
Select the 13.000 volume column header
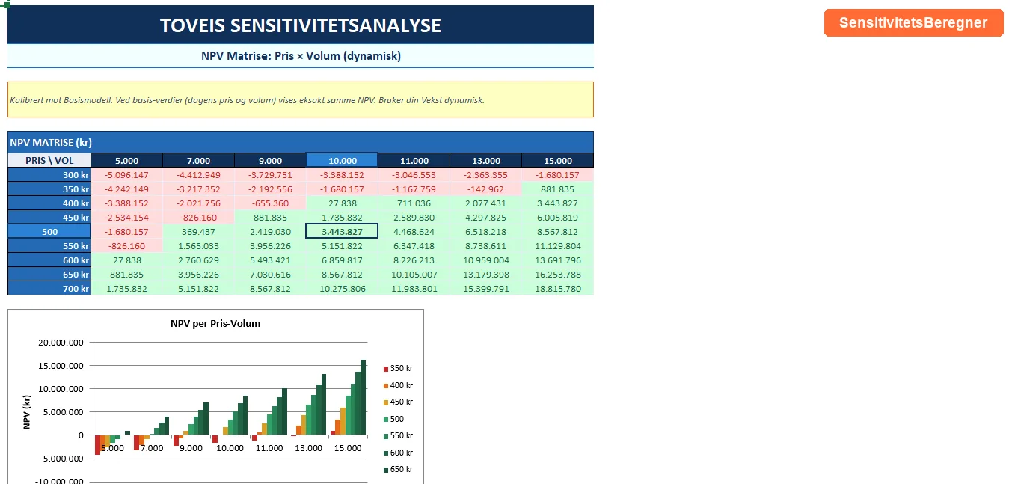click(x=486, y=161)
